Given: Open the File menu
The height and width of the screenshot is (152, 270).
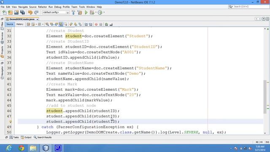Looking at the screenshot, I should [x=3, y=7].
